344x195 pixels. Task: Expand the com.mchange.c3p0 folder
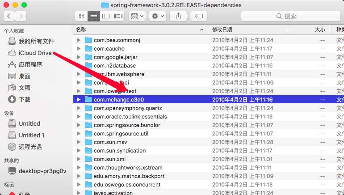(x=79, y=99)
